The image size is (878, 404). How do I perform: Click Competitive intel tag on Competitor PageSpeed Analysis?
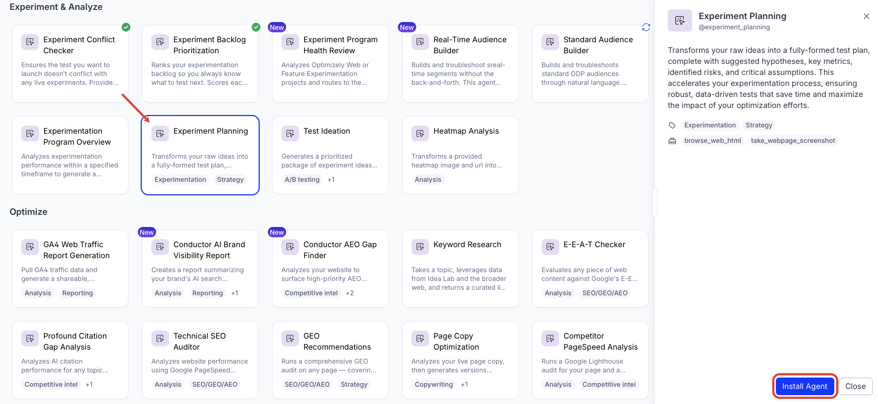click(609, 385)
